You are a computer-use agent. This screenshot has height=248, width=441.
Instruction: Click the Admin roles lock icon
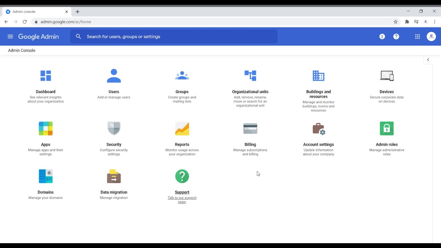click(x=387, y=128)
